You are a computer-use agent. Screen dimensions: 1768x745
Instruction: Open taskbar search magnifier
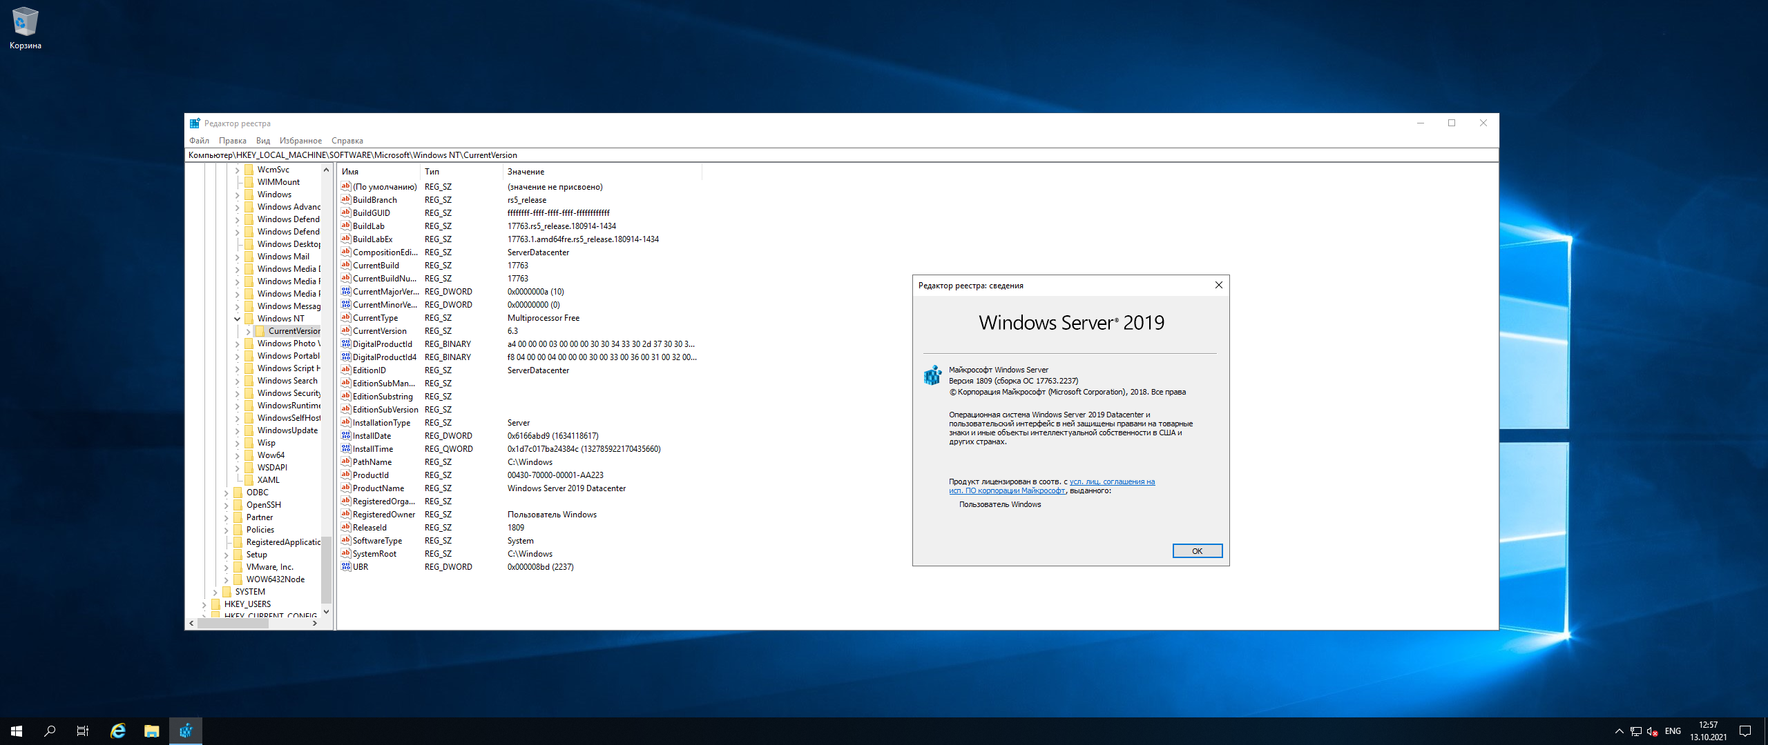pyautogui.click(x=50, y=731)
